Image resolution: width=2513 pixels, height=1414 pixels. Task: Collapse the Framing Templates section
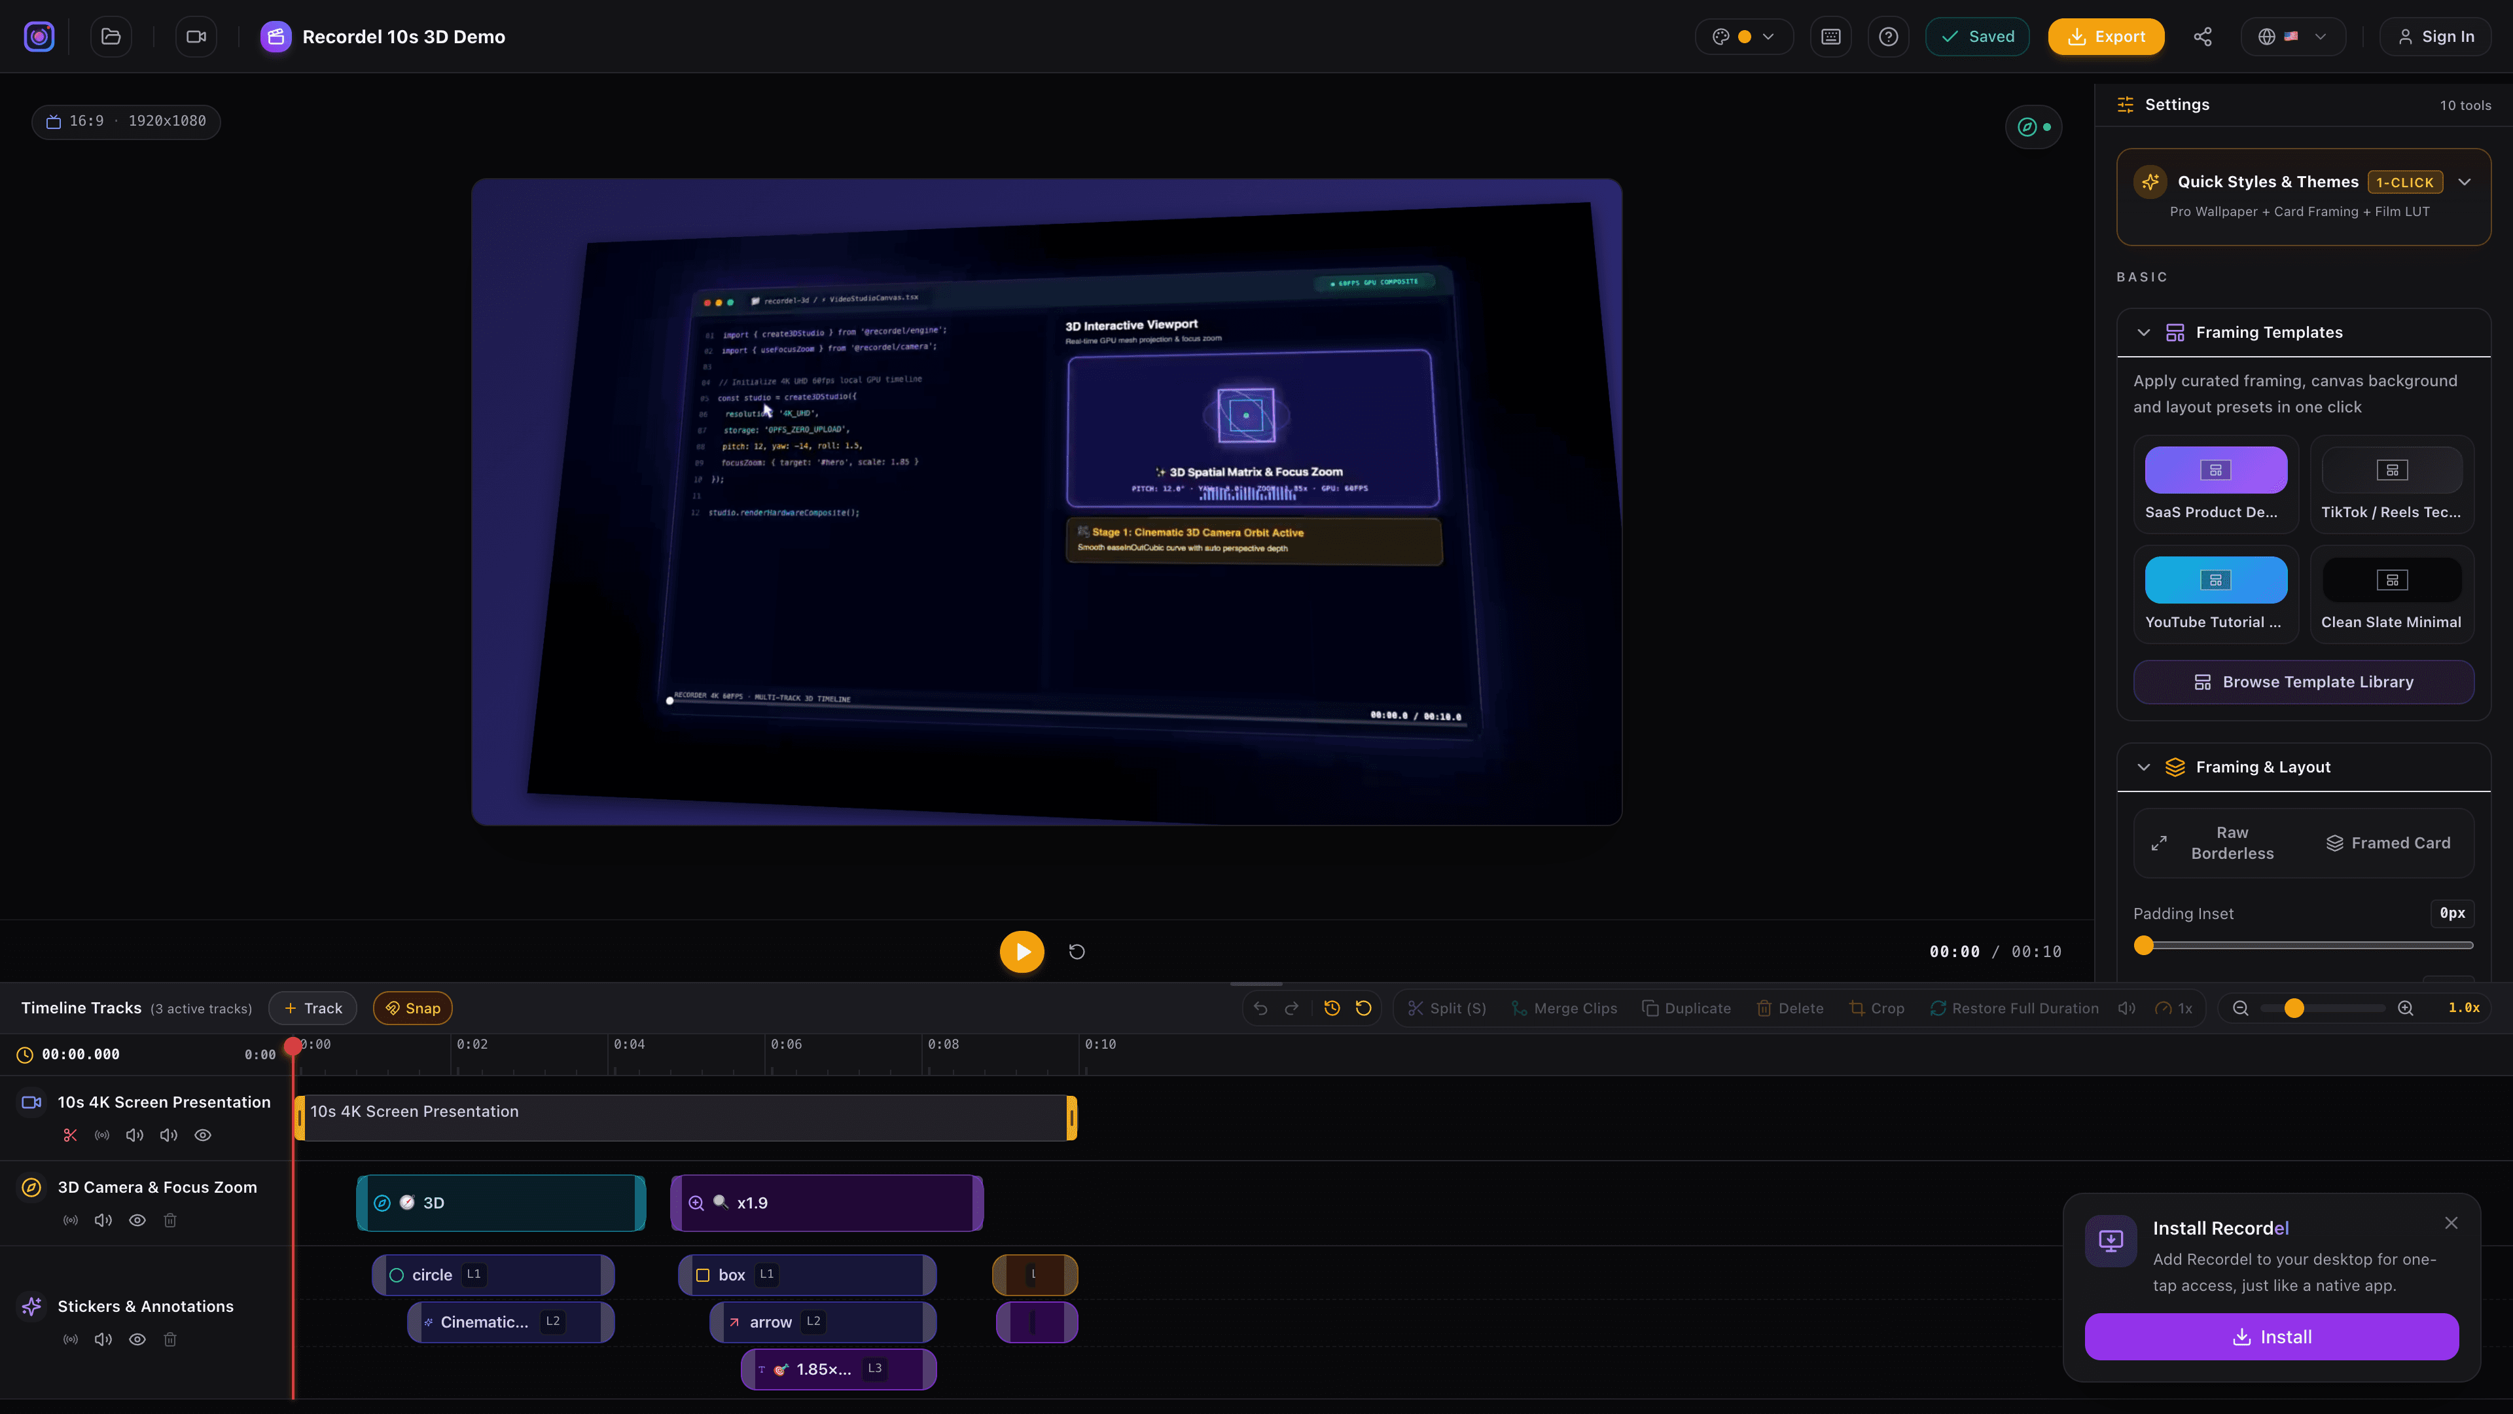2143,333
